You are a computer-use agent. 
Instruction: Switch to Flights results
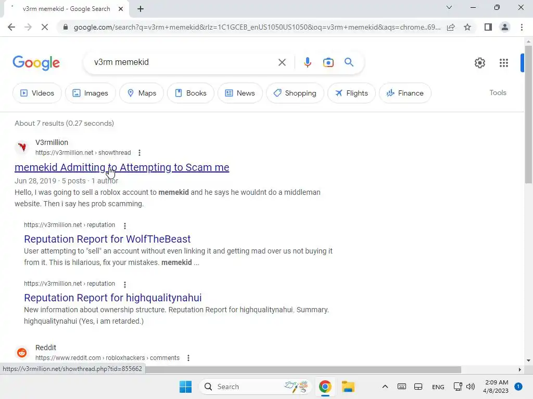click(351, 93)
